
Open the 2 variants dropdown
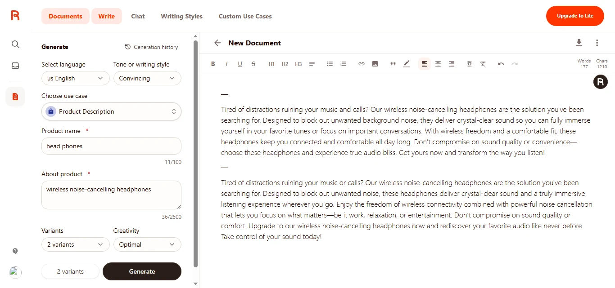click(x=75, y=244)
